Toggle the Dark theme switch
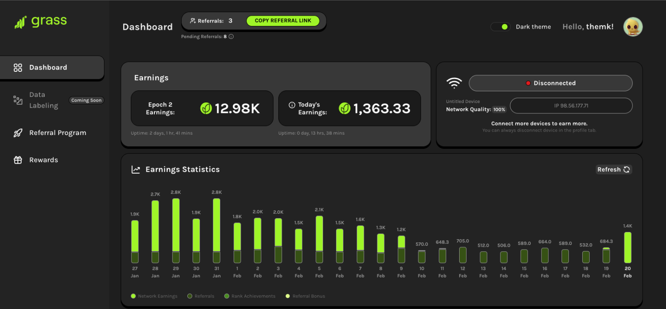The height and width of the screenshot is (309, 666). coord(501,26)
